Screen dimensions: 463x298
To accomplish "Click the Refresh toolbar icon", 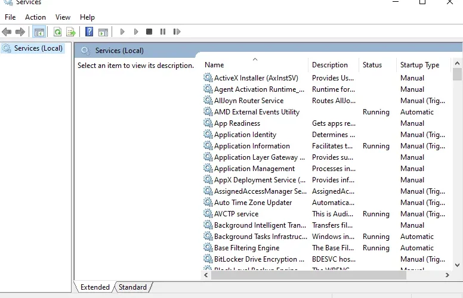I will tap(57, 32).
